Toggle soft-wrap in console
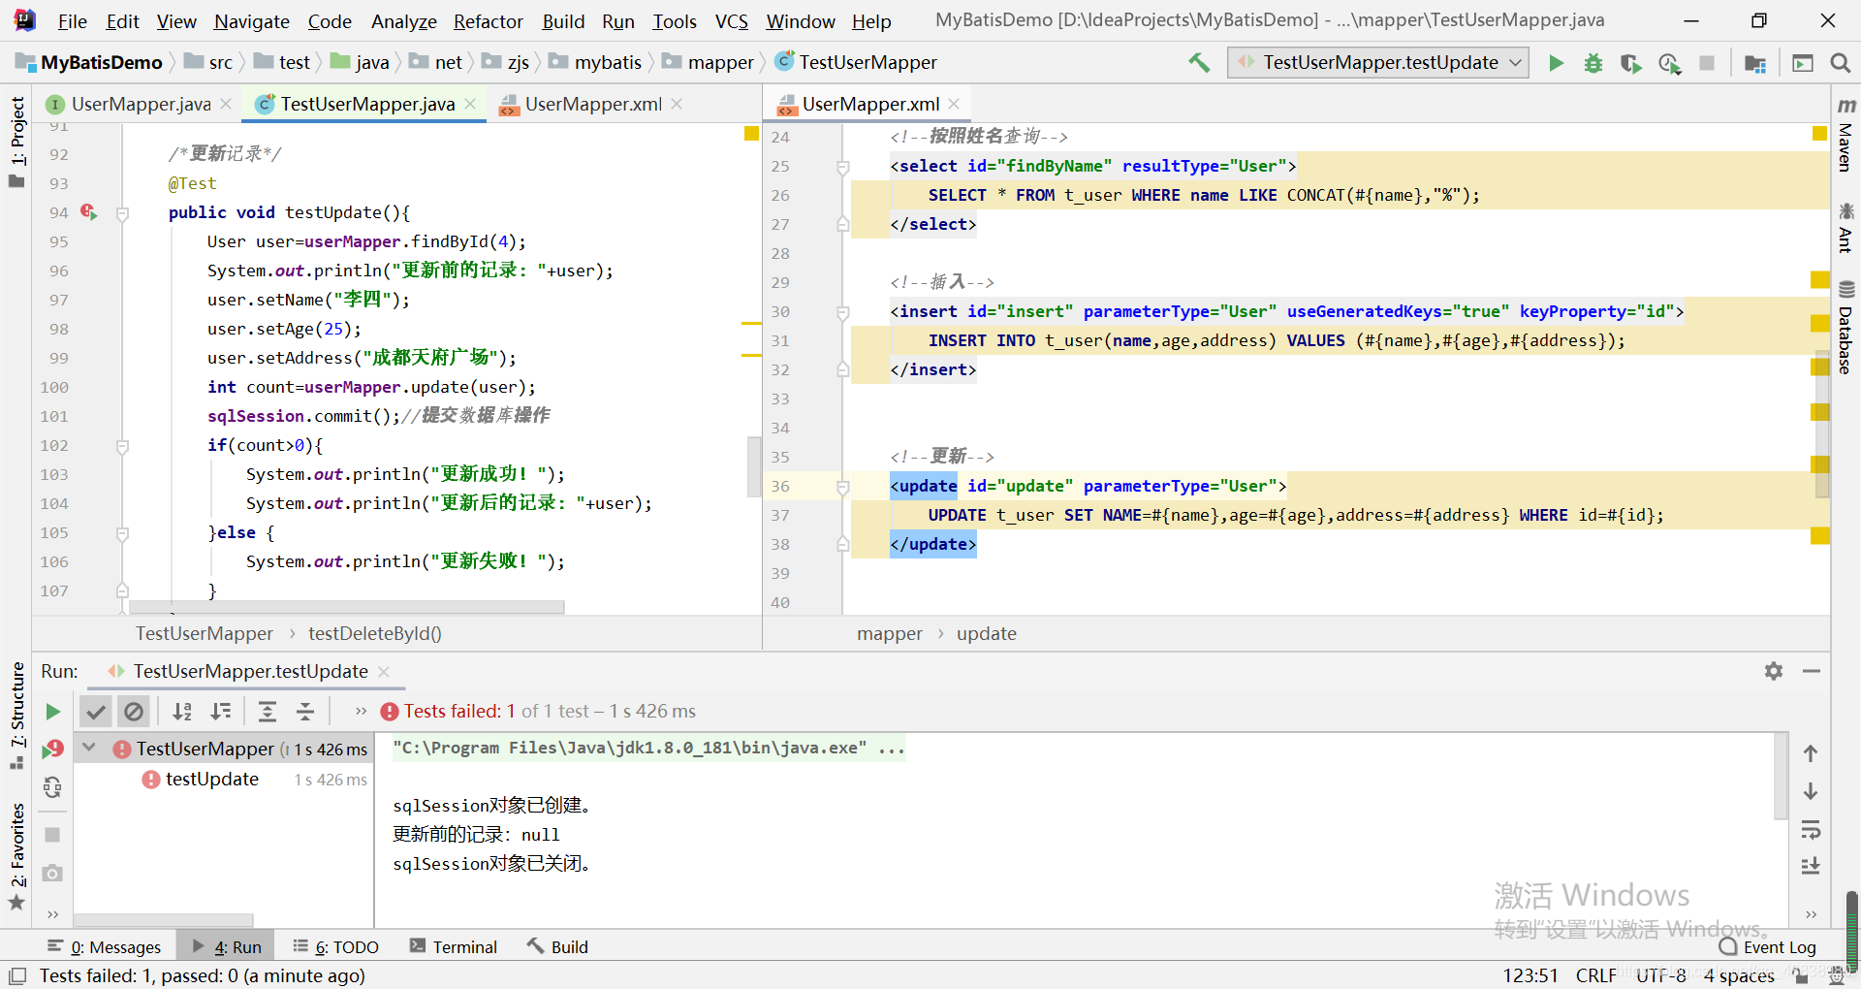 tap(1811, 830)
